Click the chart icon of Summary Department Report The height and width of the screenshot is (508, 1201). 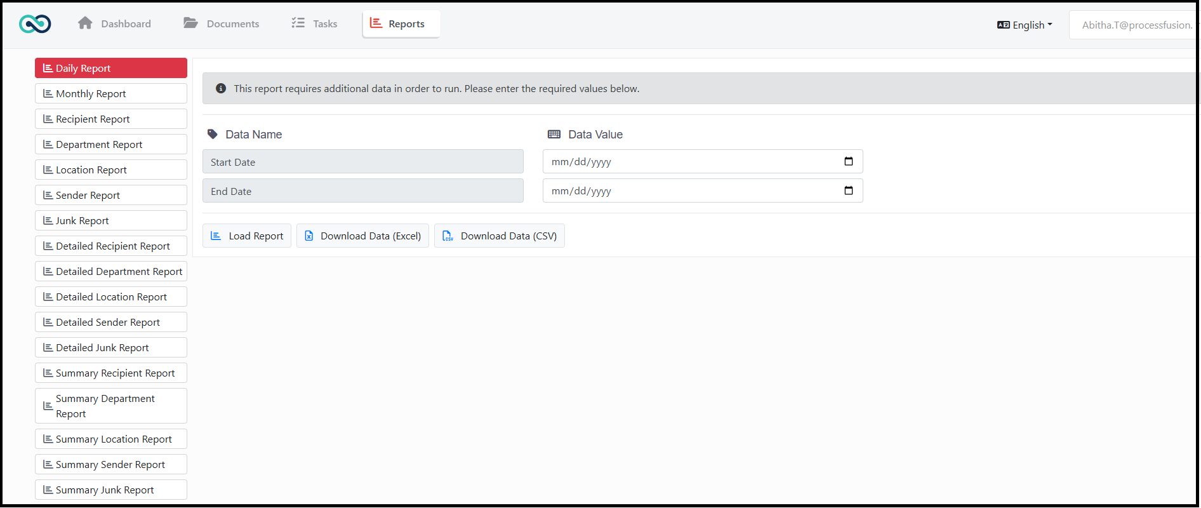click(x=48, y=406)
